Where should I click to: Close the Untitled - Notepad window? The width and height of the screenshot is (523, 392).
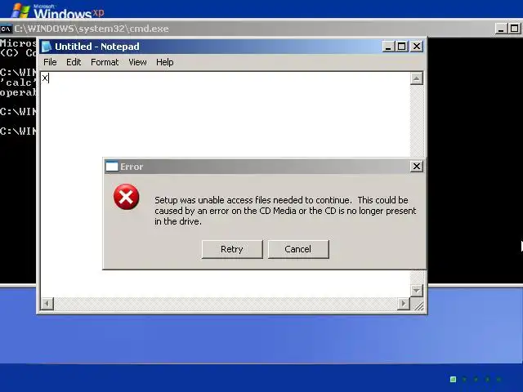tap(417, 47)
